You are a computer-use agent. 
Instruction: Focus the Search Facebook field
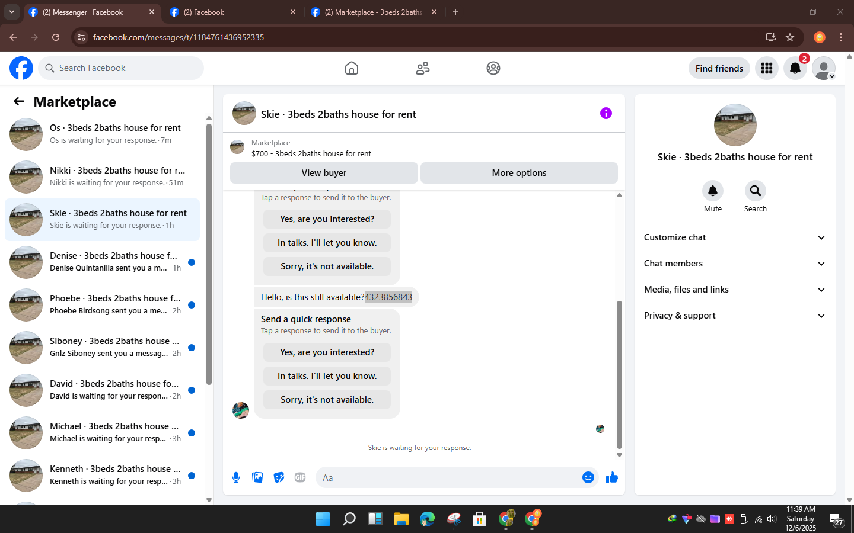tap(121, 68)
